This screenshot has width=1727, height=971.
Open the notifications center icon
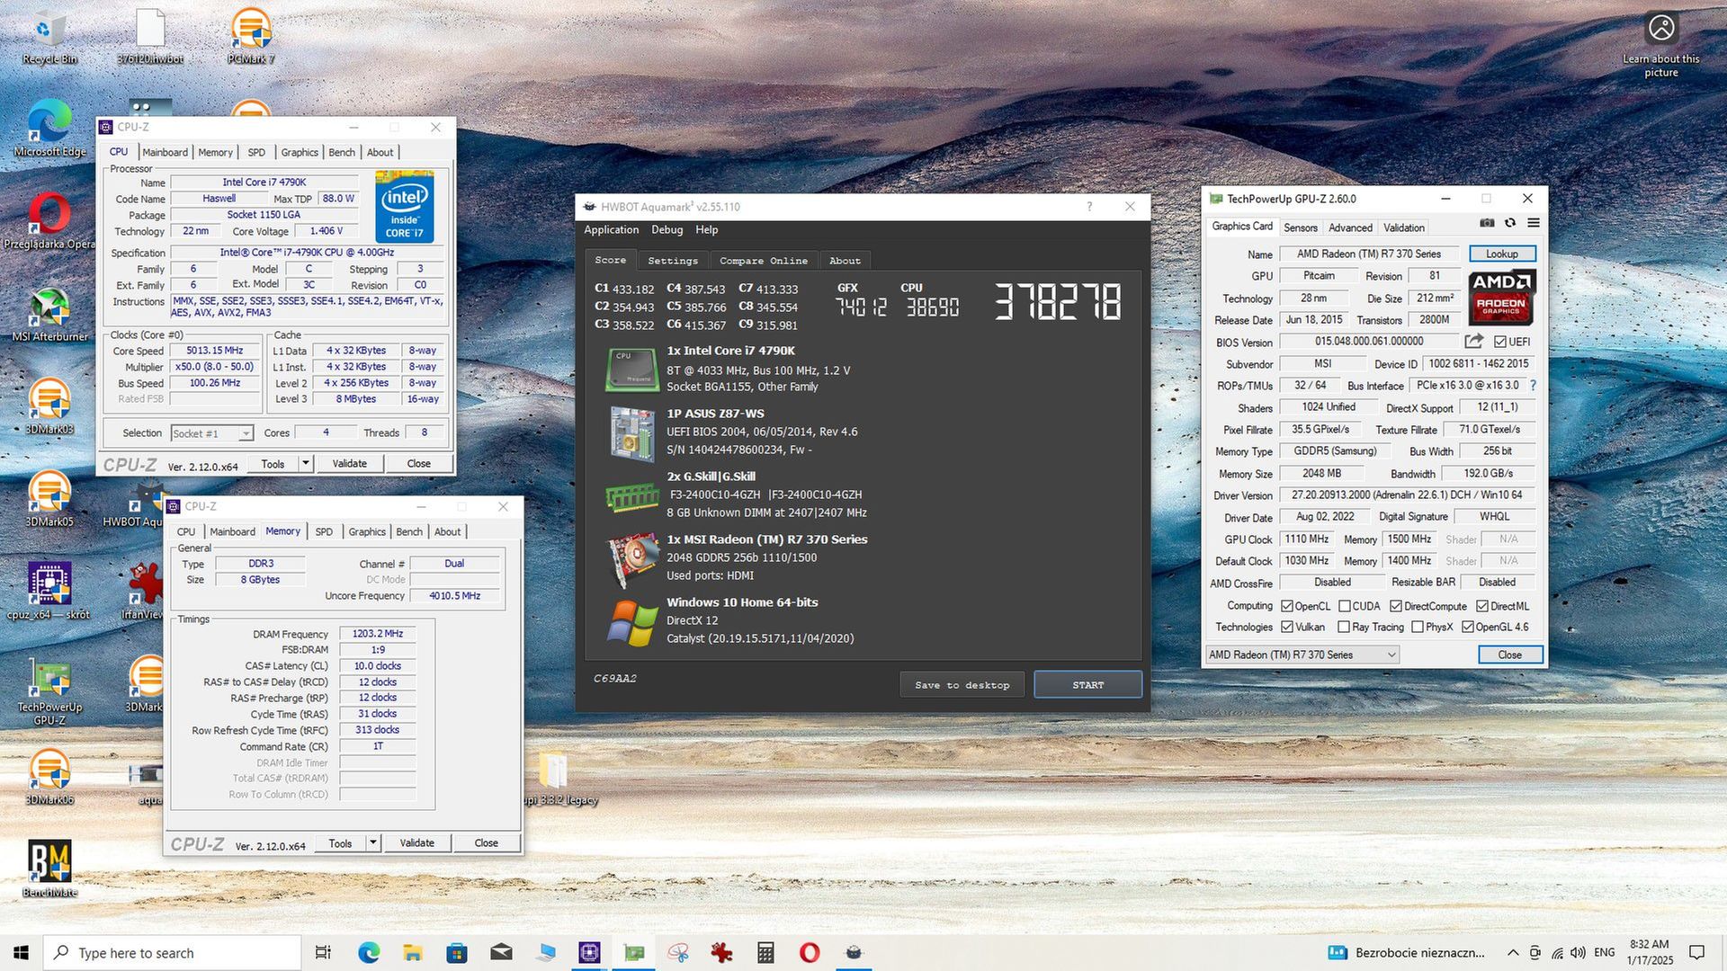click(x=1696, y=953)
